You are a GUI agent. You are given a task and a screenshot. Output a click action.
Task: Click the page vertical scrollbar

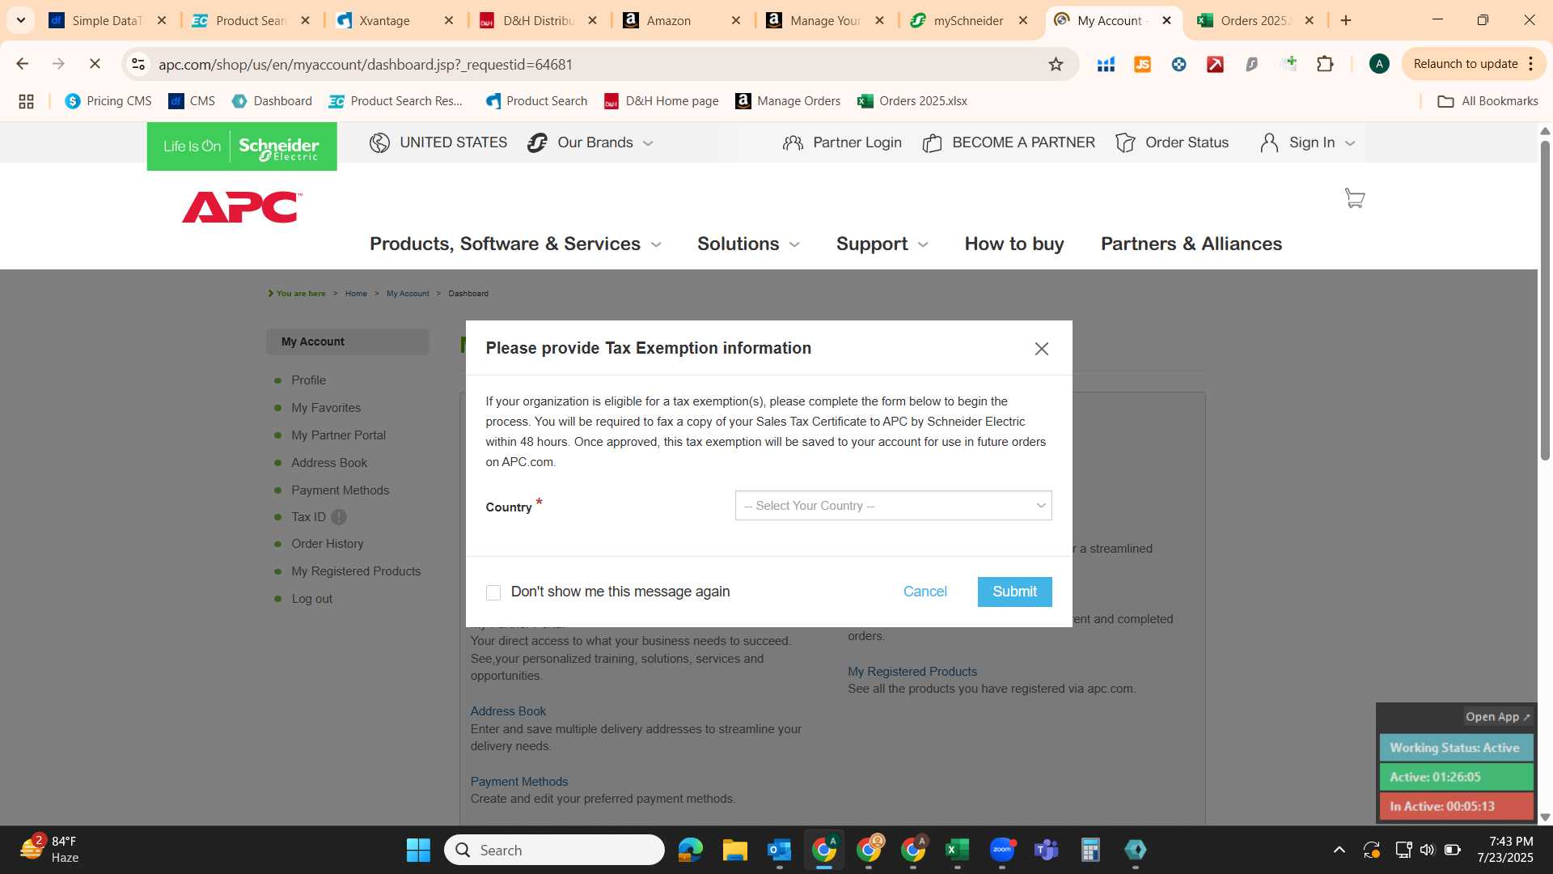pyautogui.click(x=1545, y=300)
